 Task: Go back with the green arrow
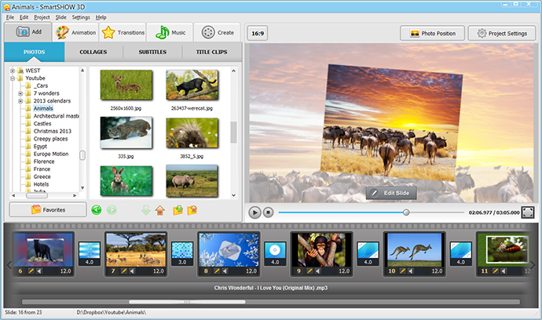[x=97, y=209]
